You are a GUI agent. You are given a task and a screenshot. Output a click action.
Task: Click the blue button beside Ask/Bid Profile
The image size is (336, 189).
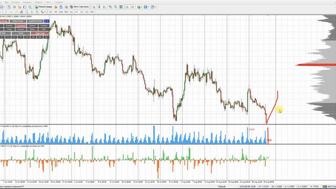click(47, 21)
